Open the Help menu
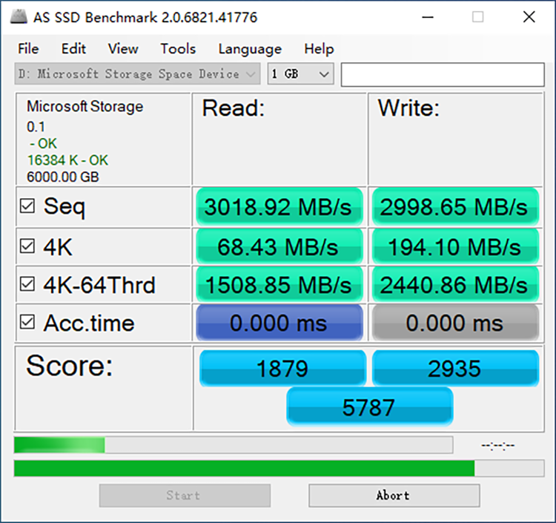The width and height of the screenshot is (556, 523). 319,49
